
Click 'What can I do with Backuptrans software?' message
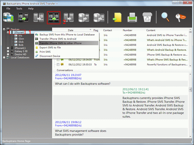coord(83,84)
